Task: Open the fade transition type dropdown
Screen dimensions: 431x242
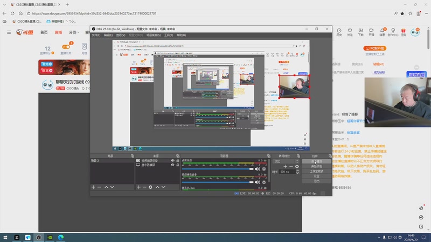Action: point(286,161)
